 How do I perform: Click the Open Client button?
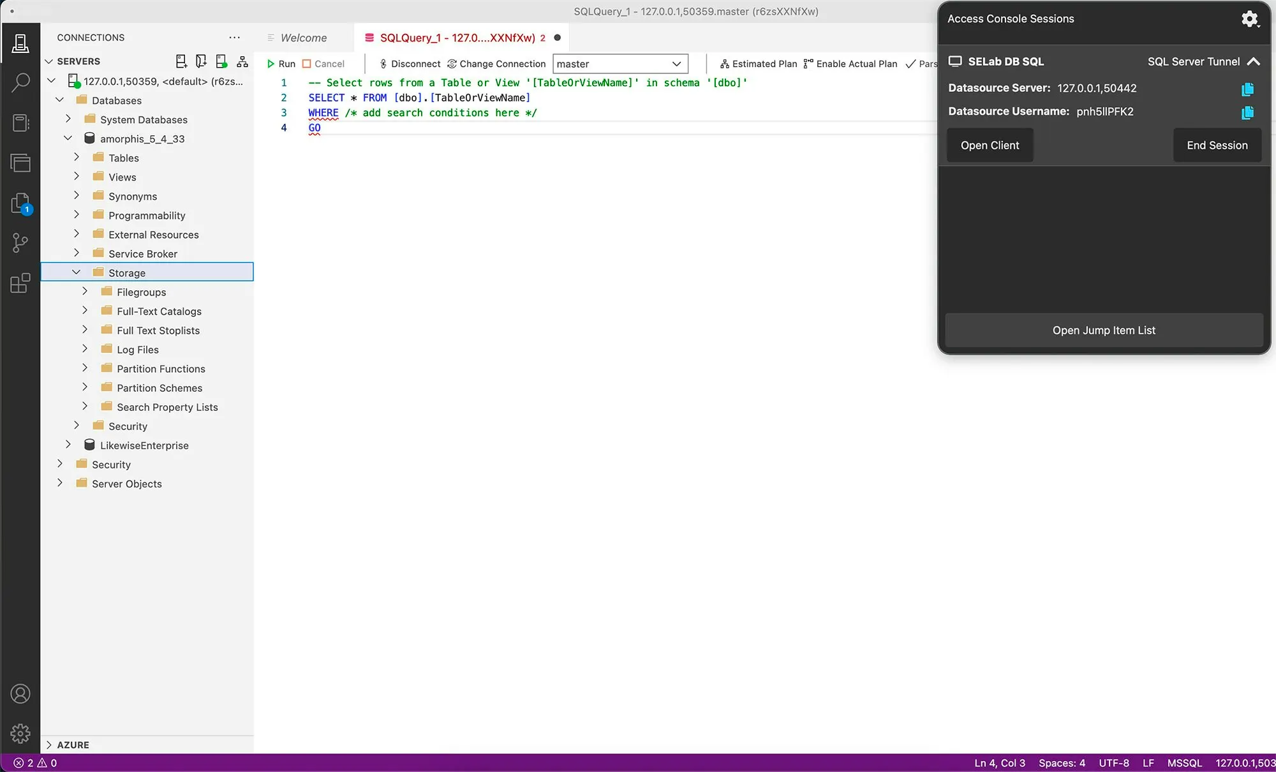click(990, 145)
